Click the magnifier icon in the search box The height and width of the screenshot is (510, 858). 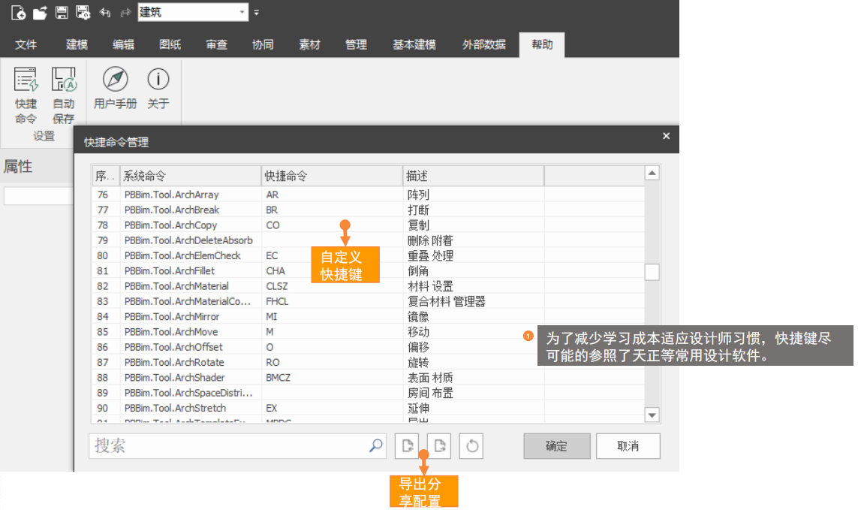click(375, 446)
